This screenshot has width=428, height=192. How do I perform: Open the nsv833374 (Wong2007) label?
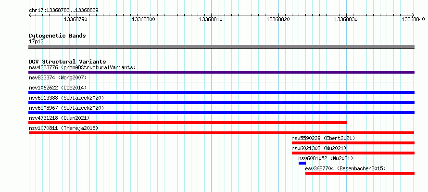(x=58, y=77)
